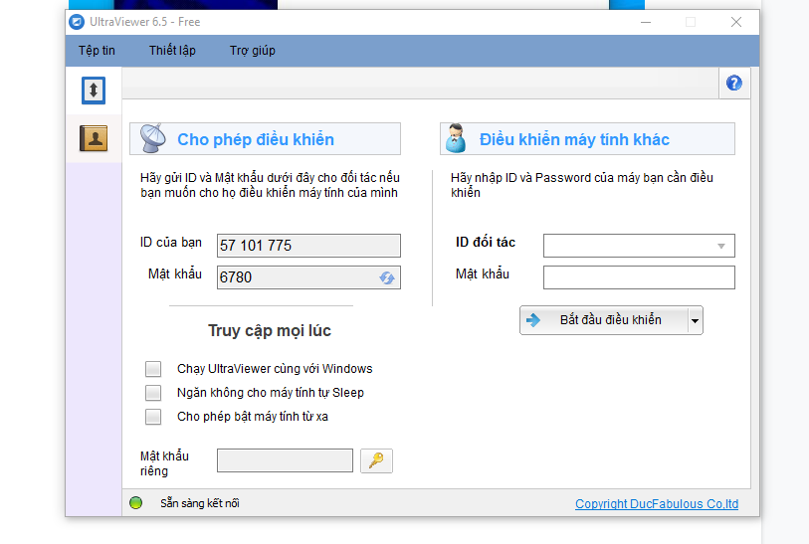Viewport: 809px width, 544px height.
Task: Check Cho phép bật máy tính từ xa
Action: [153, 416]
